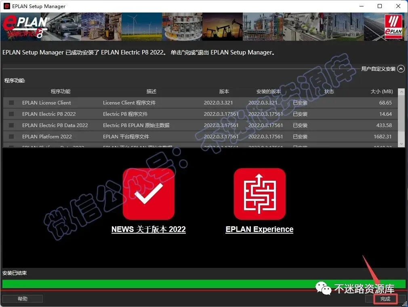Click the 完成 button to finish
The height and width of the screenshot is (307, 408).
(x=385, y=299)
